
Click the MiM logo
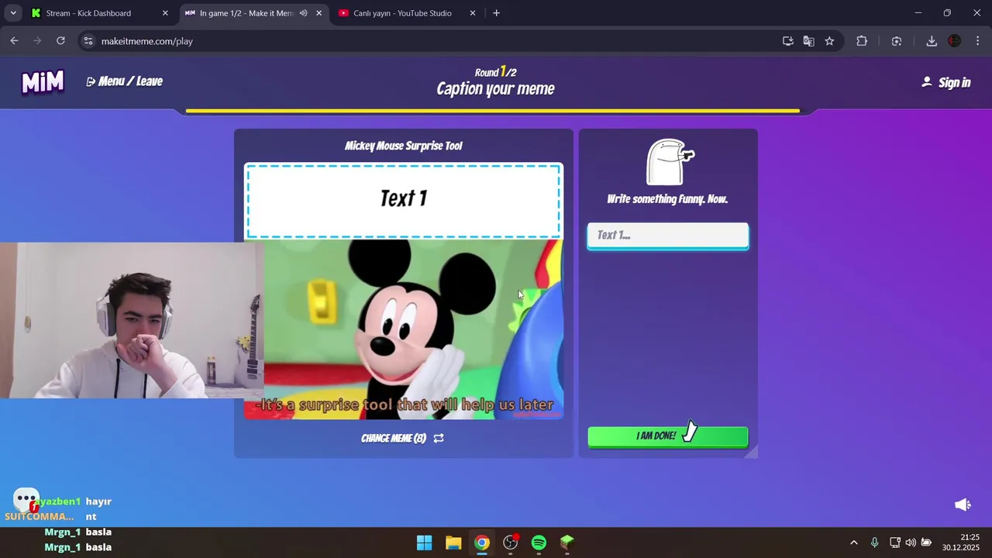[x=43, y=81]
